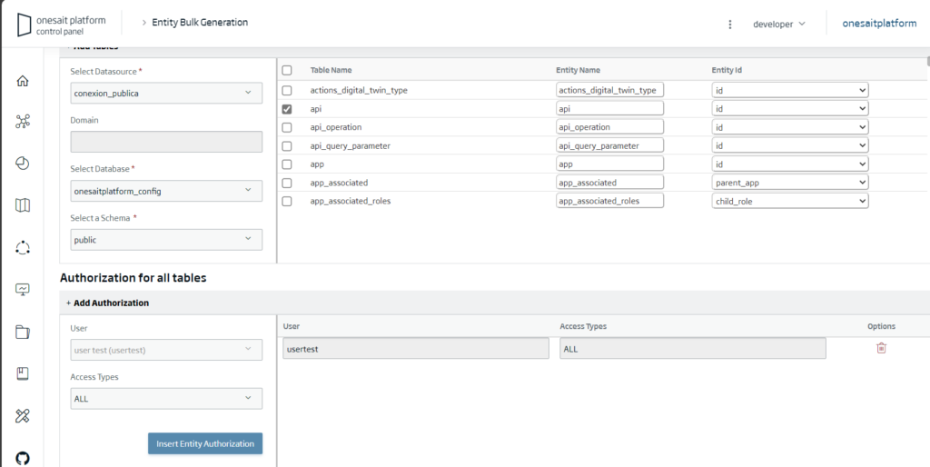Viewport: 930px width, 467px height.
Task: Click the Insert Entity Authorization button
Action: click(x=205, y=443)
